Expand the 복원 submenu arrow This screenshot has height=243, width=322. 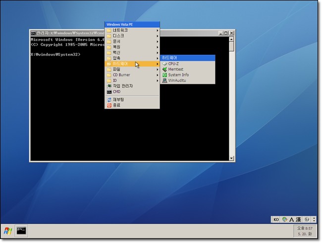tap(158, 47)
